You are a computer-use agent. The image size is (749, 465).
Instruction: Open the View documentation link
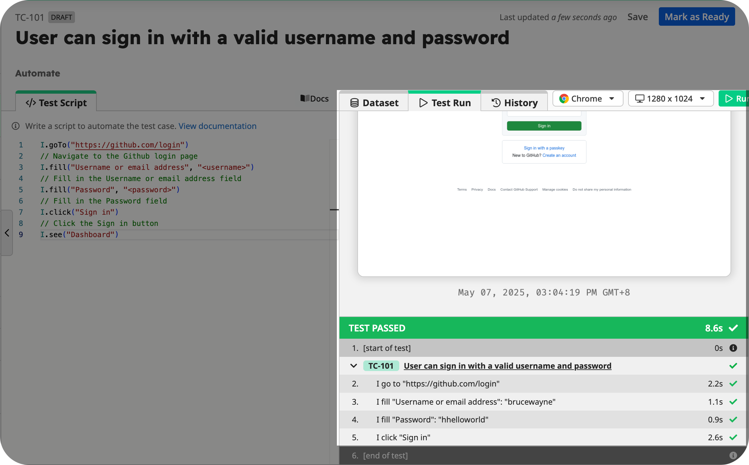click(x=217, y=126)
